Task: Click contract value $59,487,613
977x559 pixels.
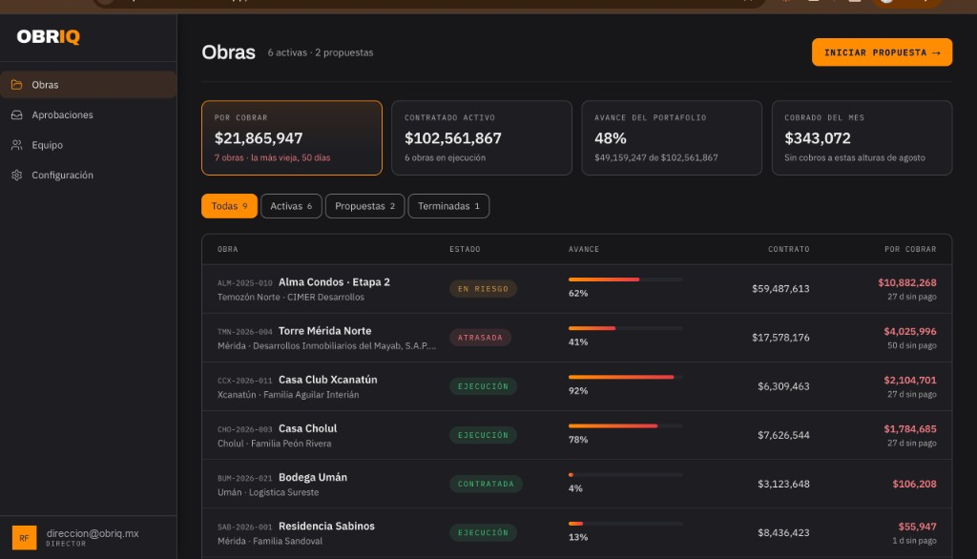Action: [x=780, y=288]
